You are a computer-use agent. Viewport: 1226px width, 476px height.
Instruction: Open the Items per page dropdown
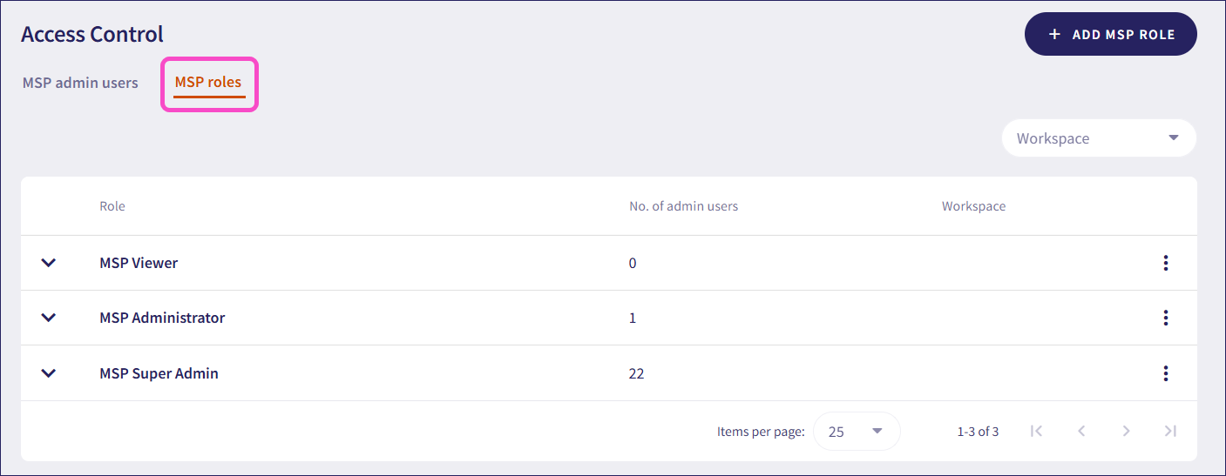[856, 432]
